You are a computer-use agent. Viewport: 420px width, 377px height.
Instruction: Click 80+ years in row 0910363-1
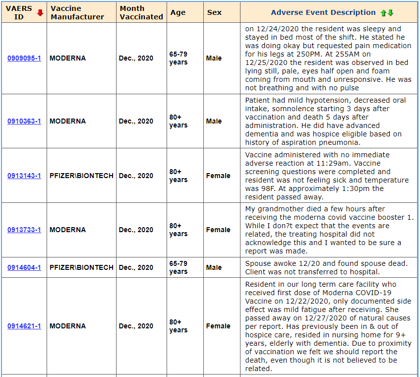(x=179, y=121)
